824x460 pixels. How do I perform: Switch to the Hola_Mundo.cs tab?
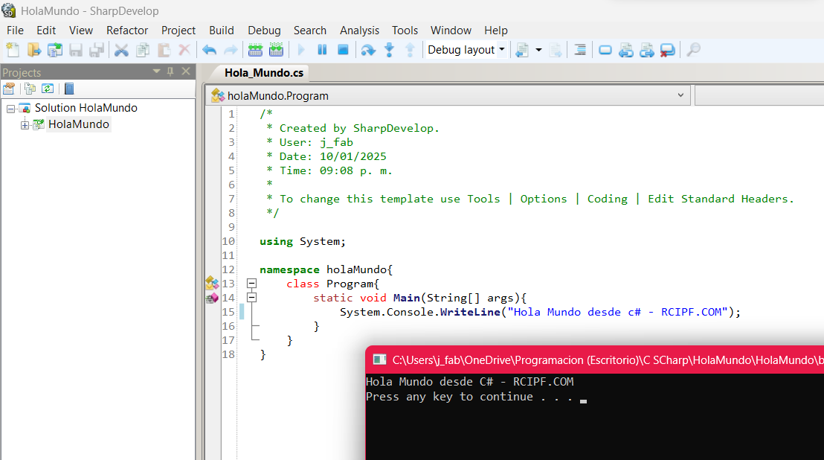[x=263, y=73]
